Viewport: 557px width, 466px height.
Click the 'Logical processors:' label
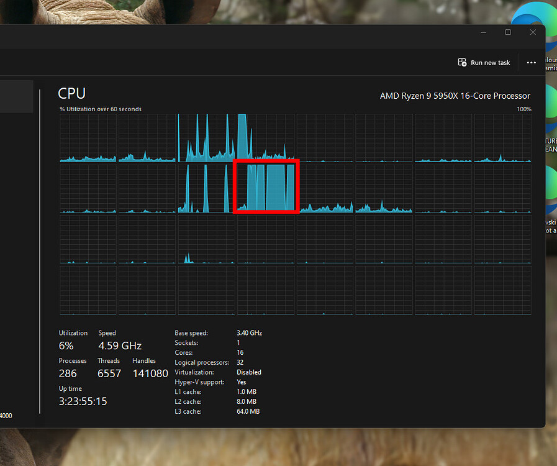(x=202, y=362)
